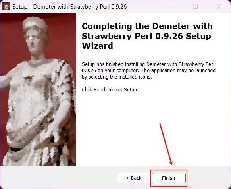This screenshot has width=231, height=189.
Task: Click the text 'by selecting the installed icons.'
Action: click(x=117, y=77)
